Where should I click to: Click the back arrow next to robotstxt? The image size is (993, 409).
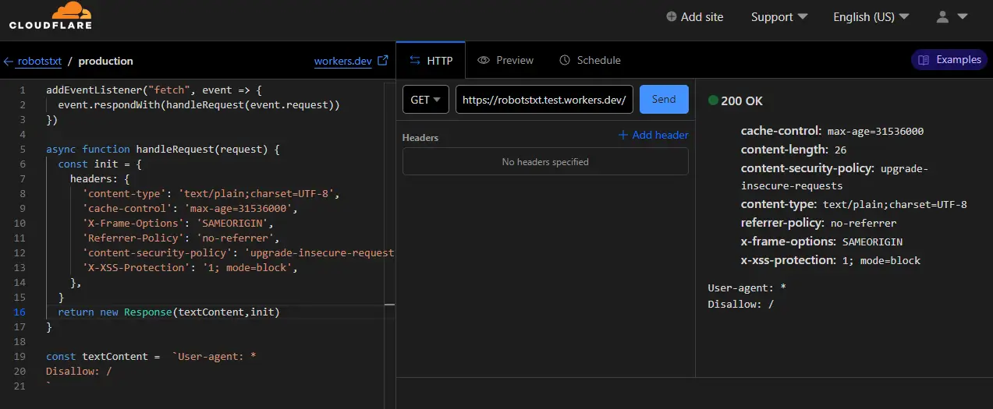coord(9,61)
